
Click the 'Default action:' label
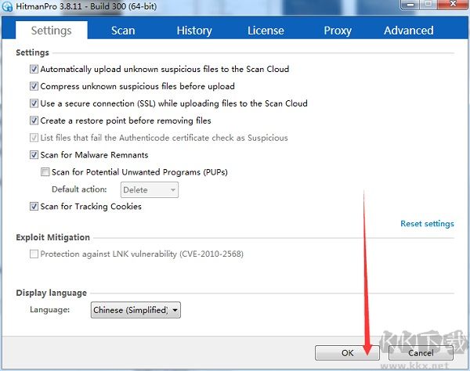point(79,189)
